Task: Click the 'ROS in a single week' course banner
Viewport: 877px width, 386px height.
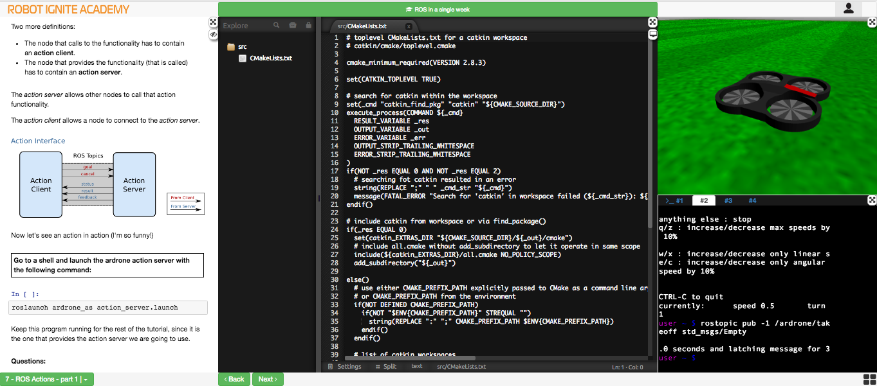Action: [438, 10]
